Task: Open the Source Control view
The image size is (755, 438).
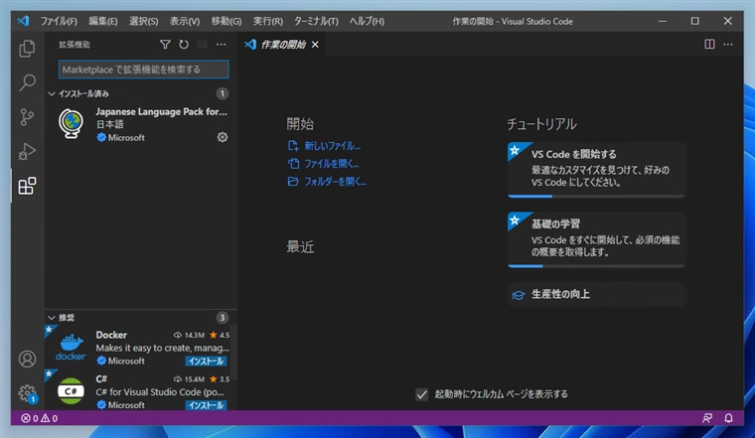Action: (x=27, y=117)
